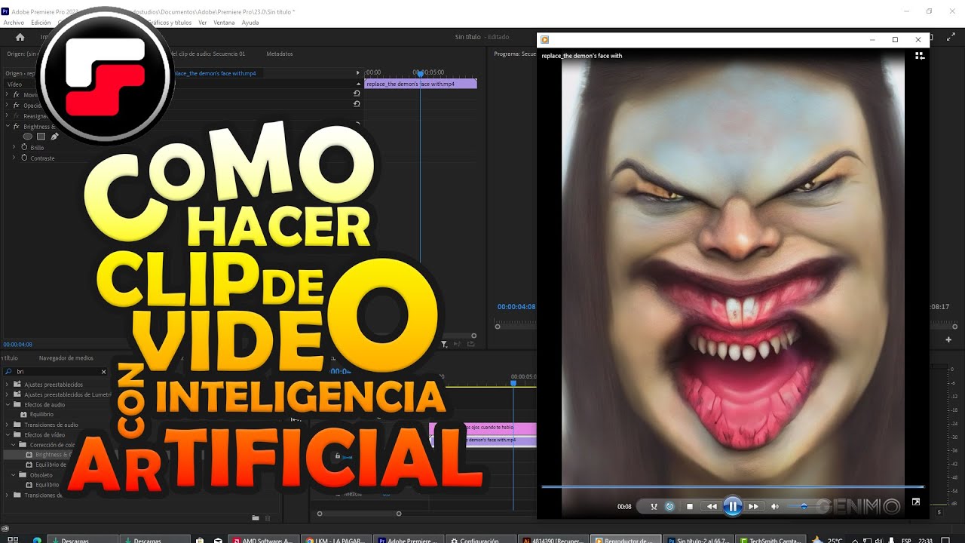Click the effects search box containing 'bri'
Viewport: 965px width, 543px height.
pos(57,371)
